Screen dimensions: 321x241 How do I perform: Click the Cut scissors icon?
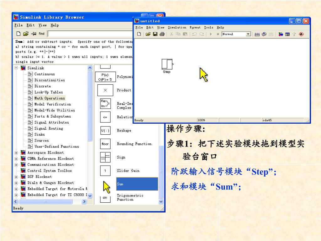171,34
